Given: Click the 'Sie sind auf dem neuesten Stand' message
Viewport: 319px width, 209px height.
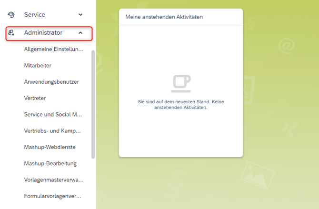Looking at the screenshot, I should (181, 104).
